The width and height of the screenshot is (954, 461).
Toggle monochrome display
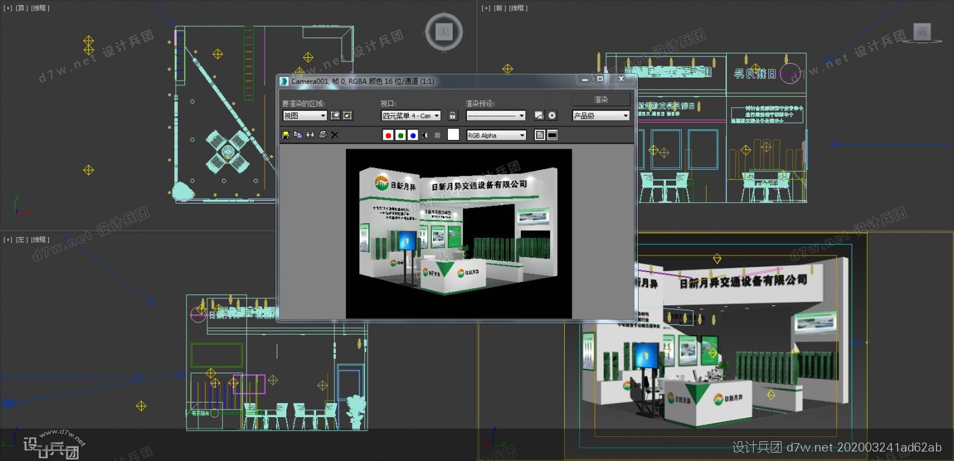[x=437, y=135]
